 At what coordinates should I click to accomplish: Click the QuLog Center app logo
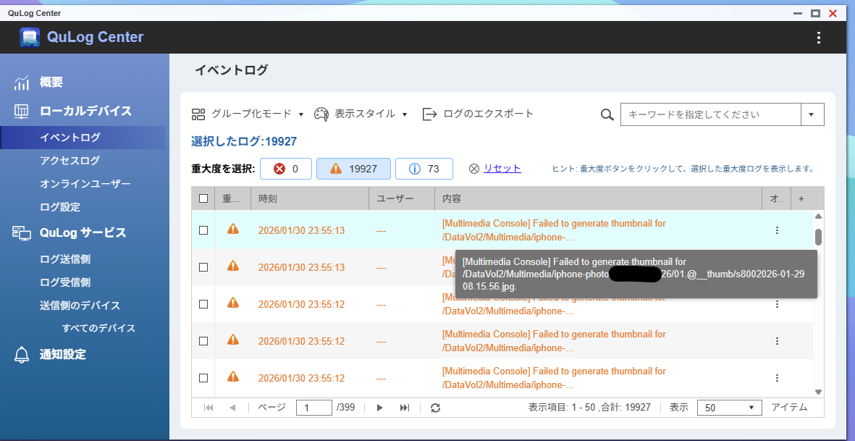pyautogui.click(x=30, y=38)
